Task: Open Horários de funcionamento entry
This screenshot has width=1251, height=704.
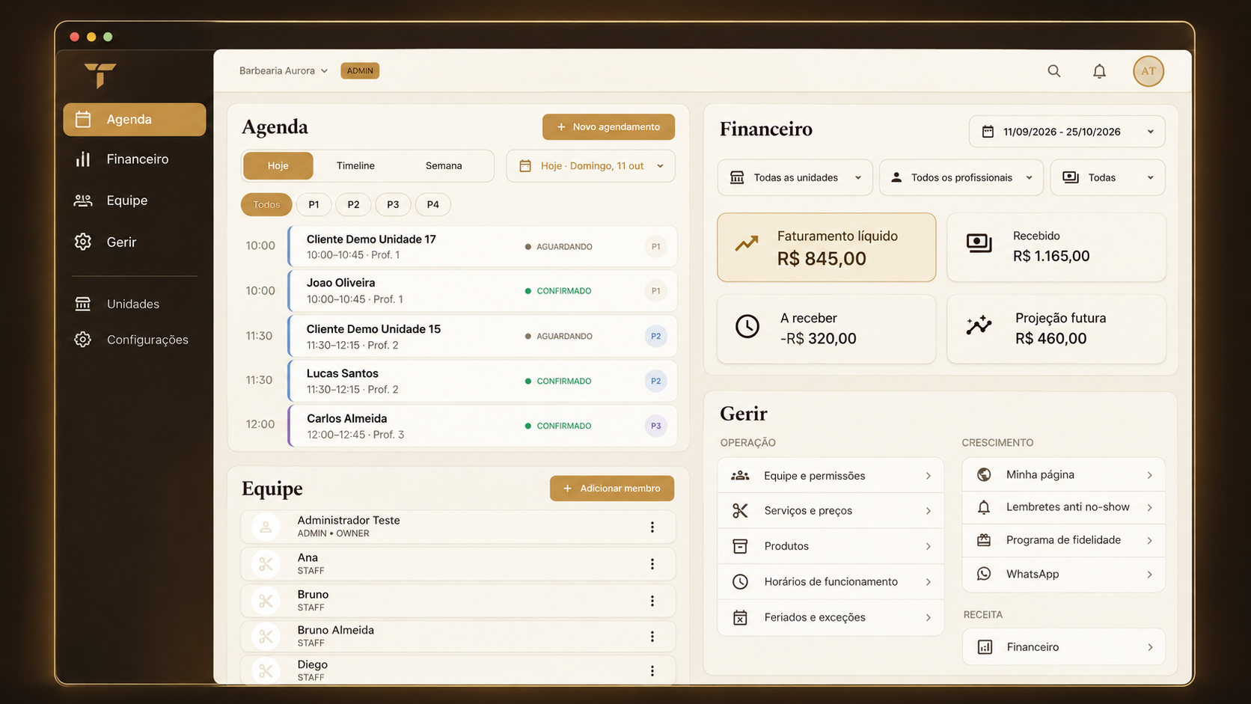Action: click(831, 582)
